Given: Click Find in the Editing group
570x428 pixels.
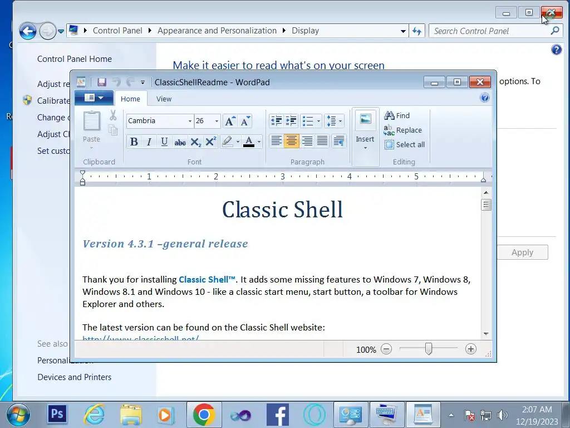Looking at the screenshot, I should tap(397, 115).
